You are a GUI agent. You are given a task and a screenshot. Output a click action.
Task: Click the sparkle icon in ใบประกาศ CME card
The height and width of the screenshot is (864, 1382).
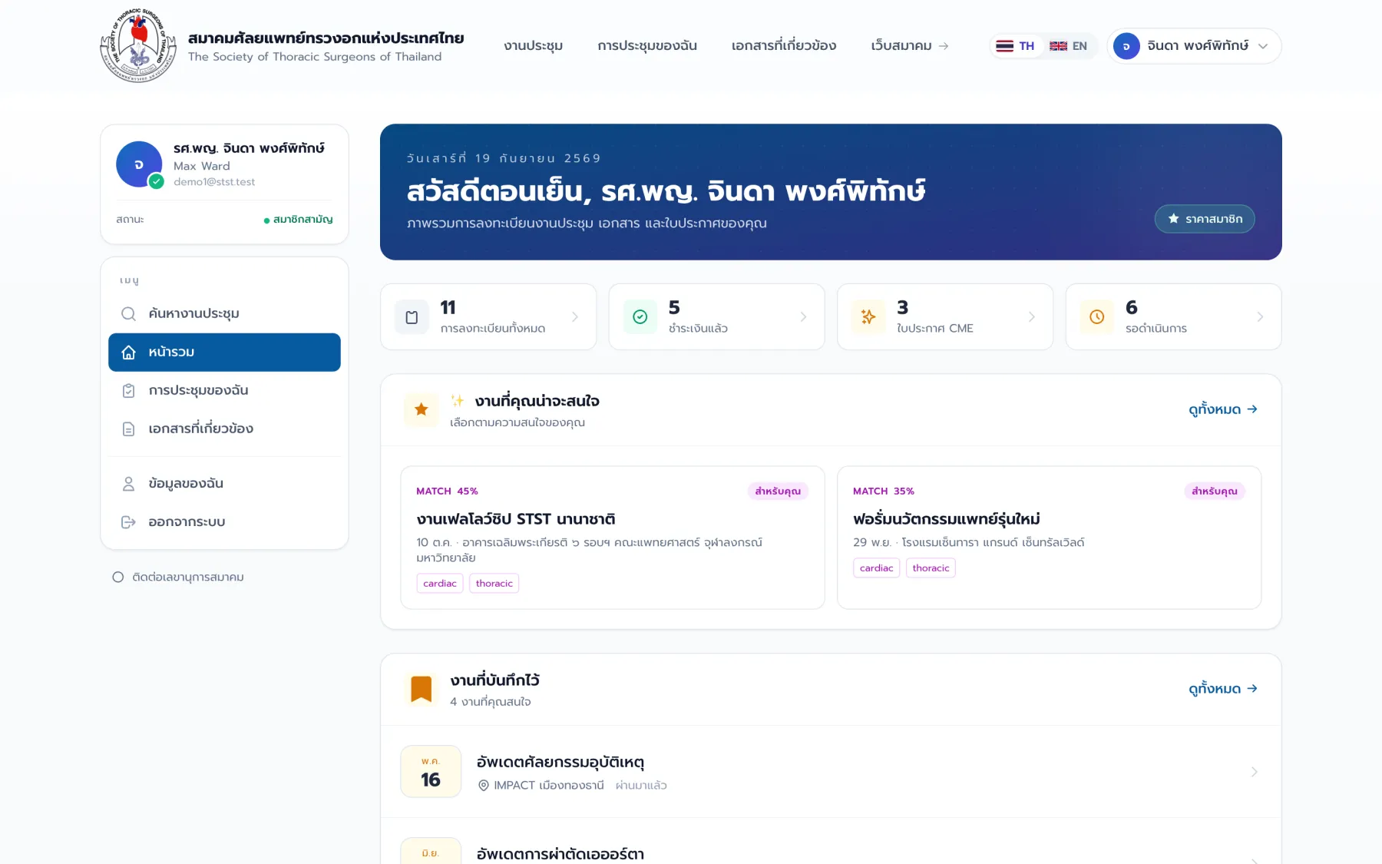[x=868, y=317]
